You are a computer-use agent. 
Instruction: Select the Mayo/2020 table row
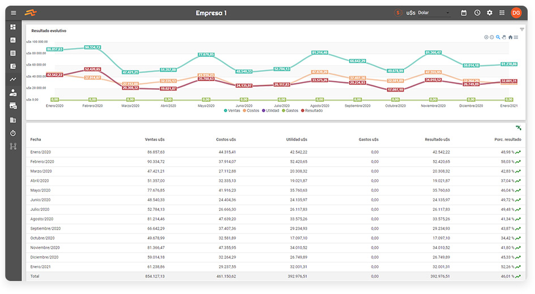pyautogui.click(x=276, y=191)
